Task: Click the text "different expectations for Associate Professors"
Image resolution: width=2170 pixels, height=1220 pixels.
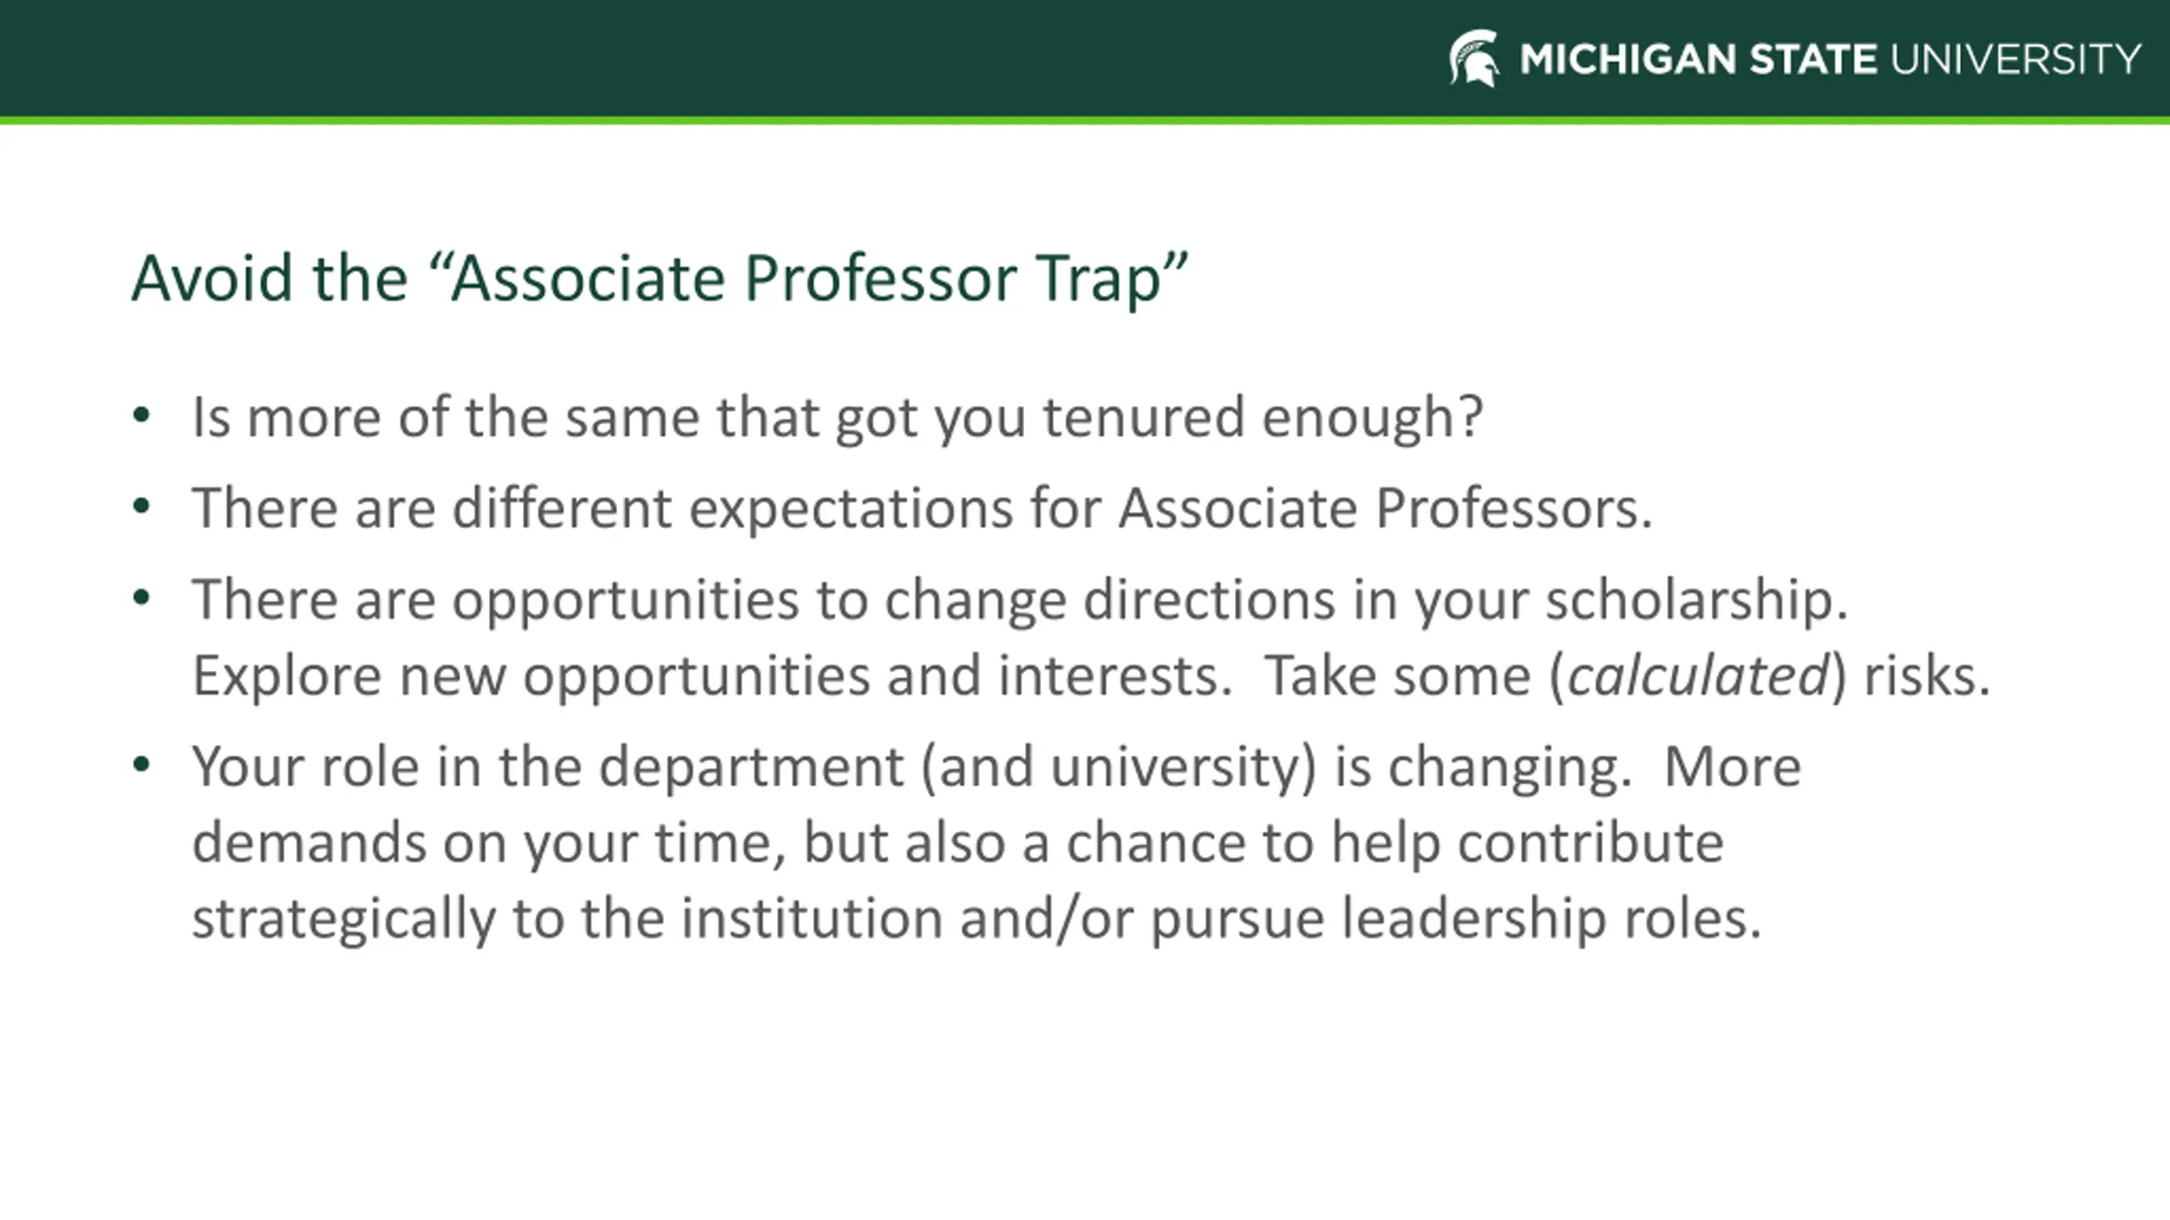Action: point(1052,508)
